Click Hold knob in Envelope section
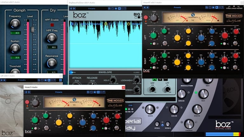Screen dimensions: 244x137 113,80
